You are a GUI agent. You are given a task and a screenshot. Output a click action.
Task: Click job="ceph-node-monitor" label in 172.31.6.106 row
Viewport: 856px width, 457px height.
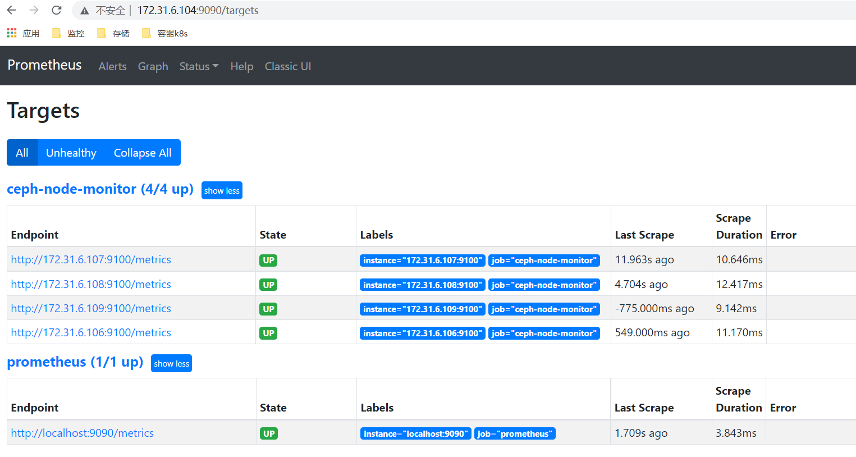(x=544, y=333)
